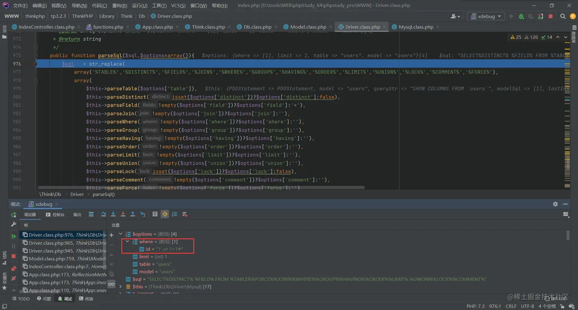Open the Evaluate Expression calculator icon

pos(155,214)
